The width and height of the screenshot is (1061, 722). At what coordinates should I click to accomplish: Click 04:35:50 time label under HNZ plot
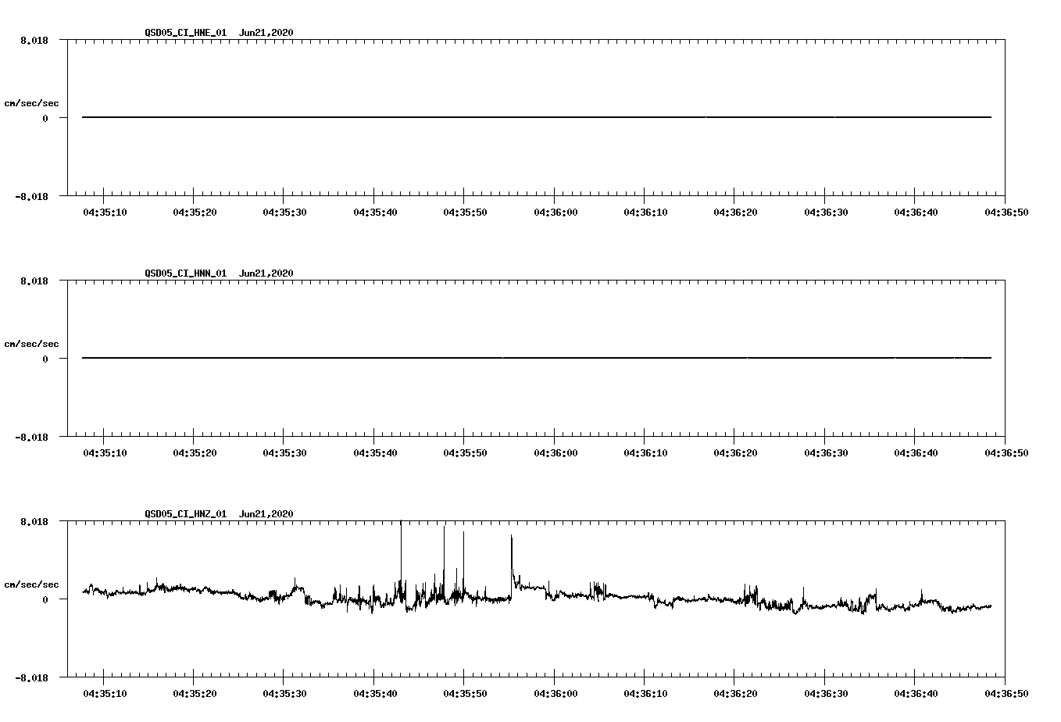pos(465,694)
